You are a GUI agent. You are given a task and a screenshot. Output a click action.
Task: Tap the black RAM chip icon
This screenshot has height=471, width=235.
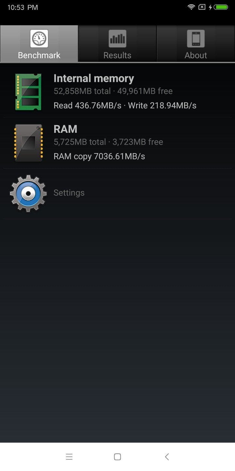tap(28, 143)
